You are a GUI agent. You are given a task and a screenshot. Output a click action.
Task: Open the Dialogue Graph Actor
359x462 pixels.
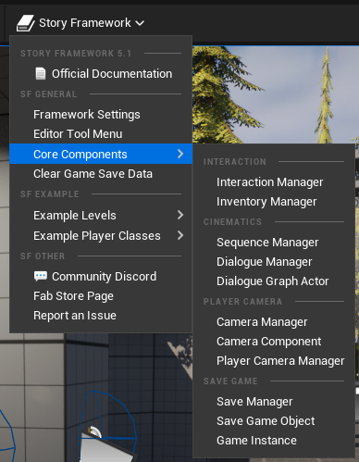tap(274, 281)
